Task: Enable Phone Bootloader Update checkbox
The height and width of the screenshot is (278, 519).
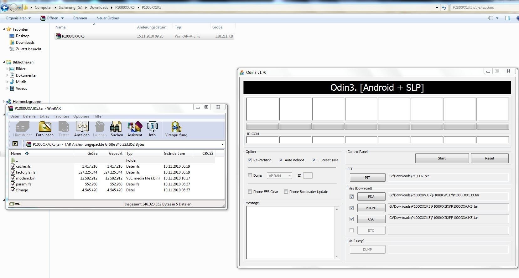Action: click(286, 192)
